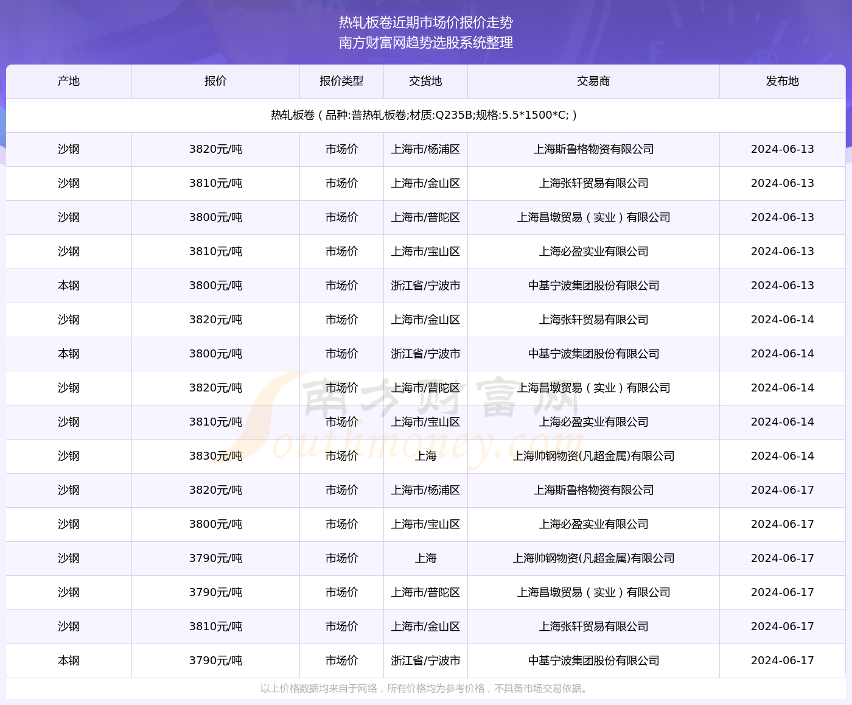The height and width of the screenshot is (705, 852).
Task: Select 上海斯鲁格物资有限公司 in the 2024-06-13 row
Action: [593, 149]
